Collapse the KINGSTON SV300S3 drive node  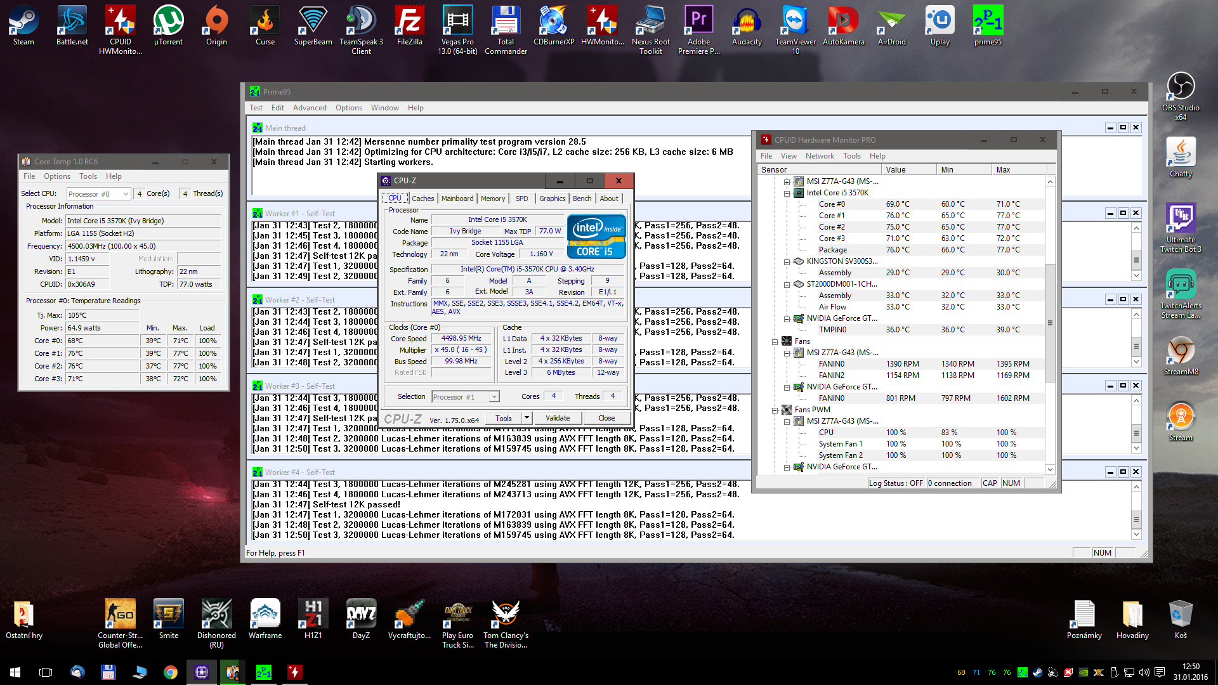[787, 261]
